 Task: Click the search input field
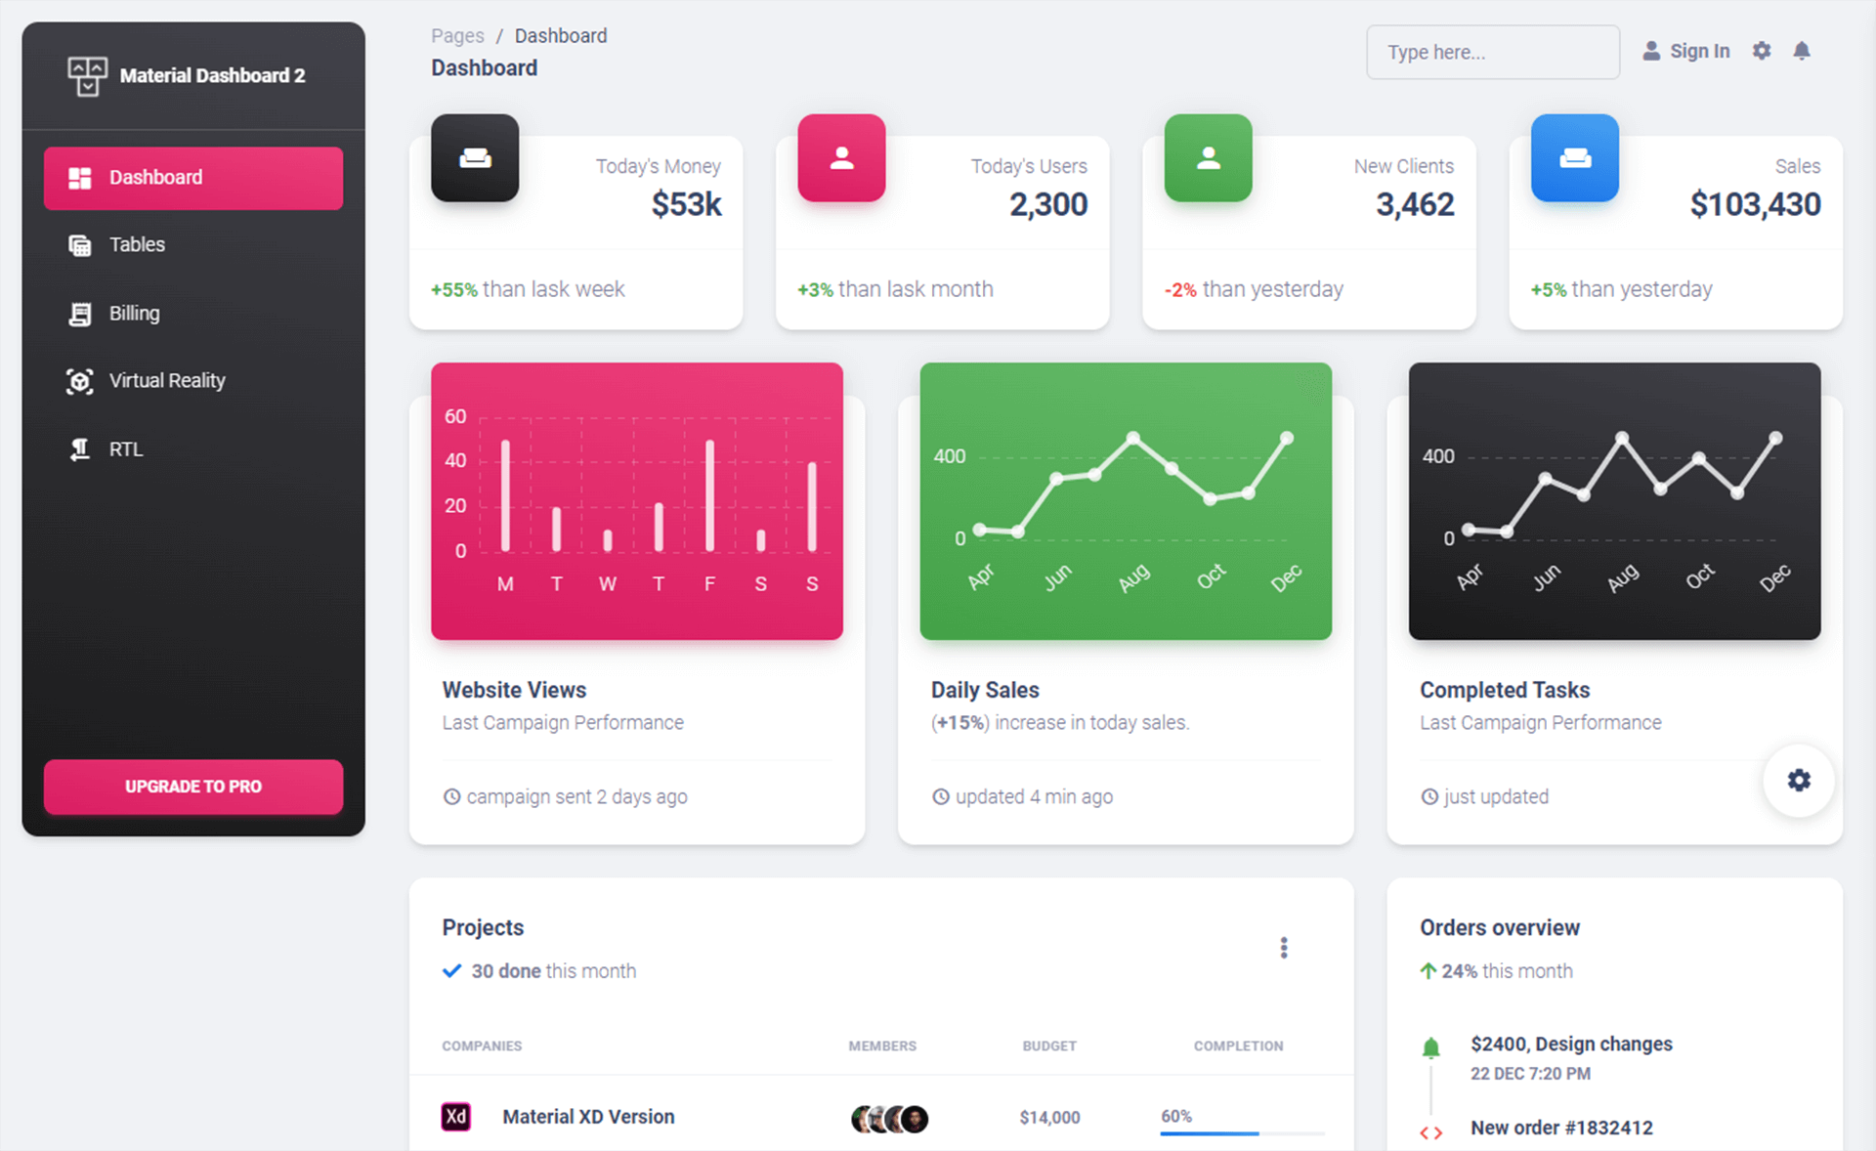1491,51
